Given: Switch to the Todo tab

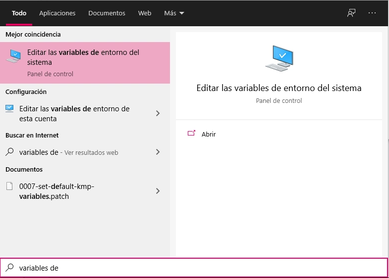Looking at the screenshot, I should 19,13.
